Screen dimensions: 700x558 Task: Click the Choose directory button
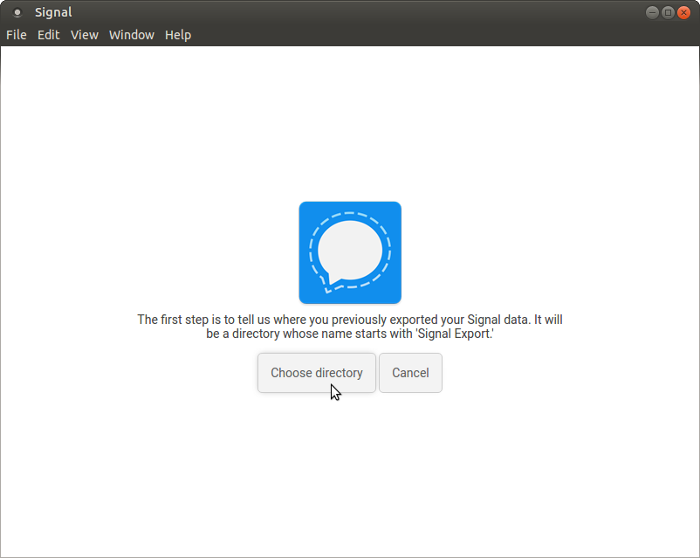click(x=316, y=372)
